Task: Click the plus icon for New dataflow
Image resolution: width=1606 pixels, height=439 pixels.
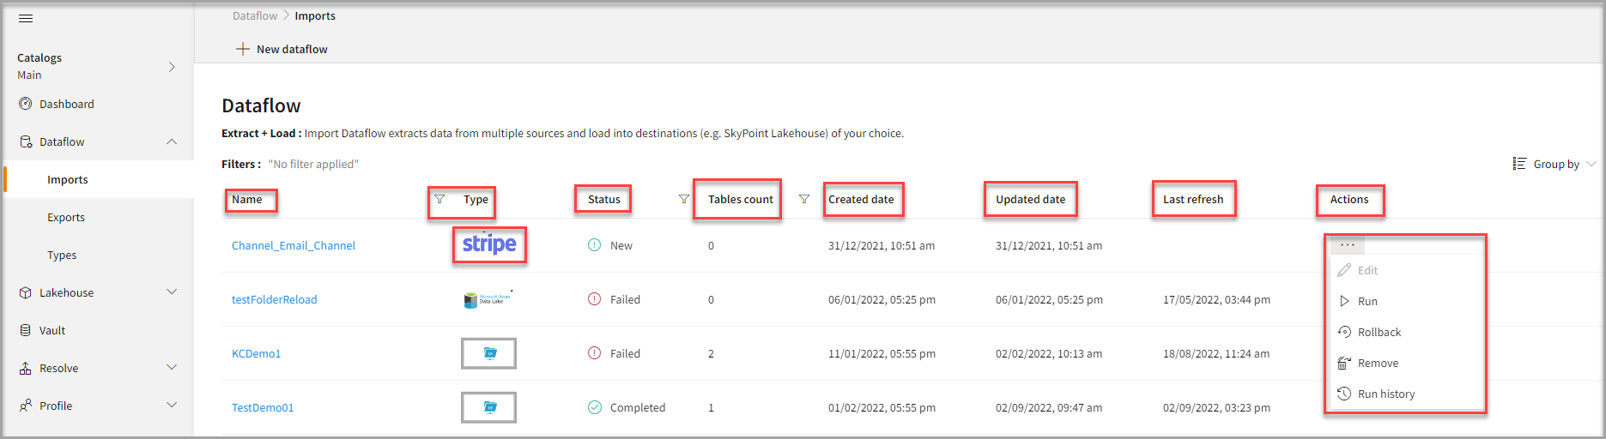Action: point(243,49)
